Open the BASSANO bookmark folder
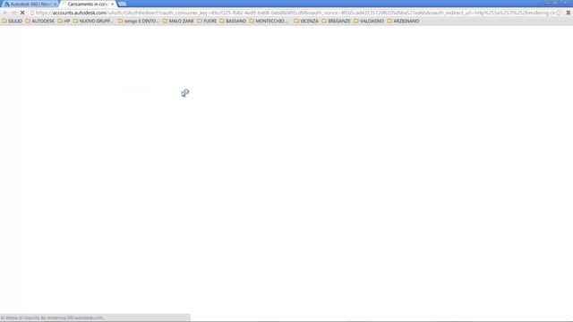 pyautogui.click(x=233, y=21)
